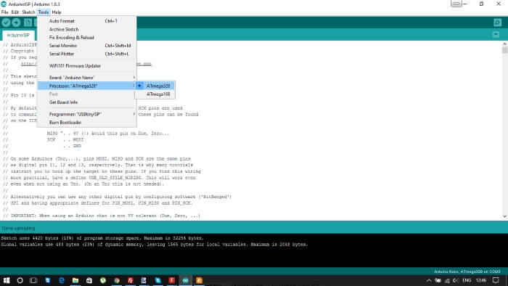
Task: Open the FileZilla taskbar icon
Action: (130, 280)
